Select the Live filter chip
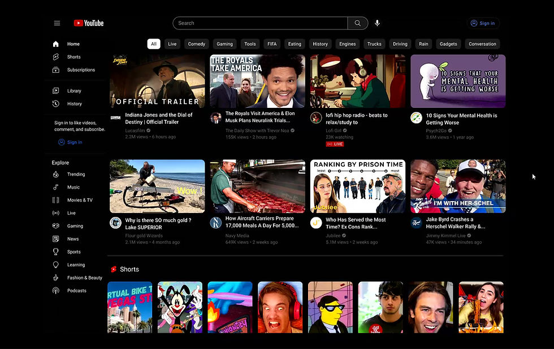 point(172,44)
